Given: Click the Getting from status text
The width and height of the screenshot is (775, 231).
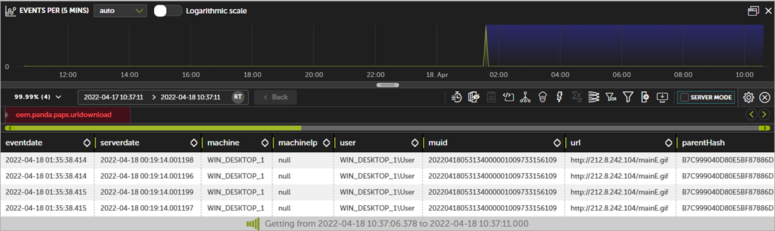Looking at the screenshot, I should [x=396, y=223].
